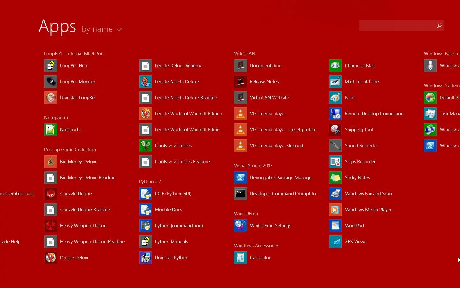Open VideoLAN Release Notes entry
The image size is (460, 288).
[257, 82]
